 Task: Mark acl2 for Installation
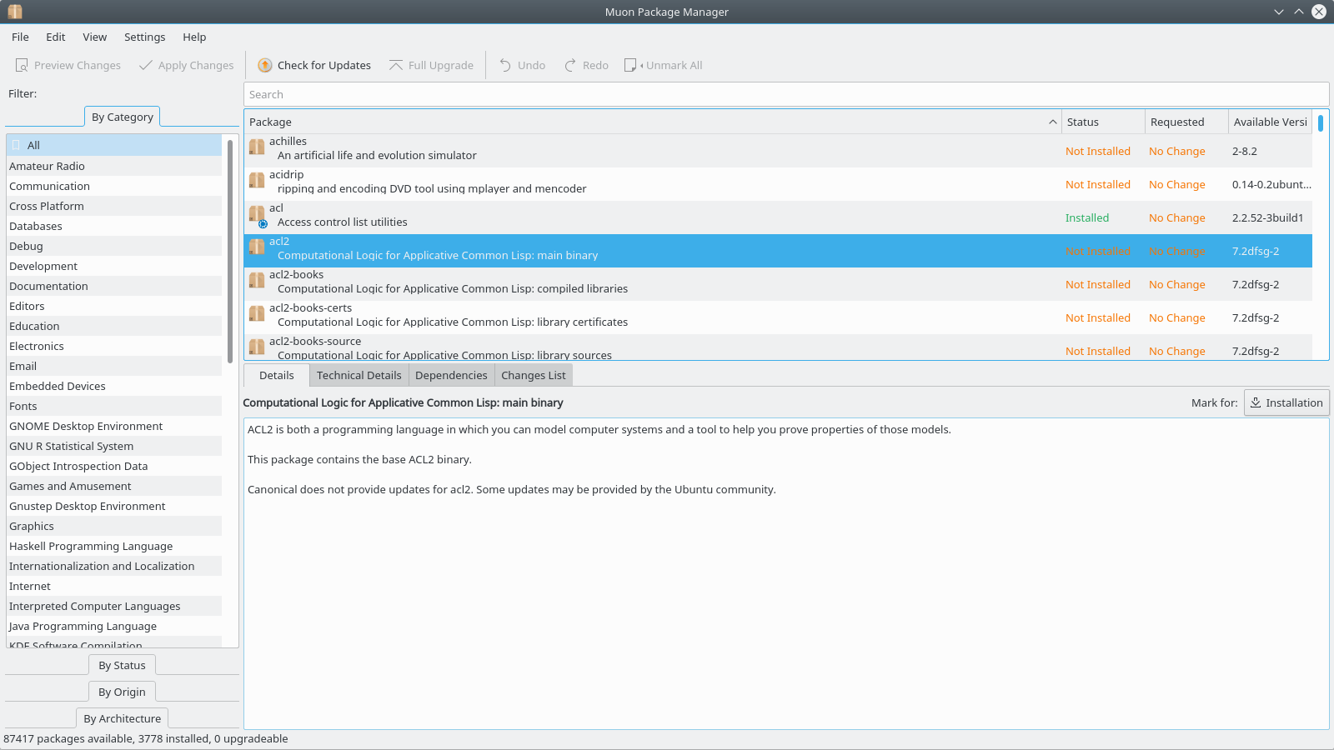(x=1286, y=402)
